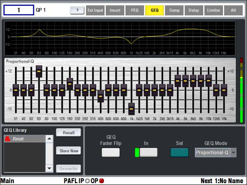Click the Proportional-Q mode combo box
The width and height of the screenshot is (247, 185).
coord(212,152)
